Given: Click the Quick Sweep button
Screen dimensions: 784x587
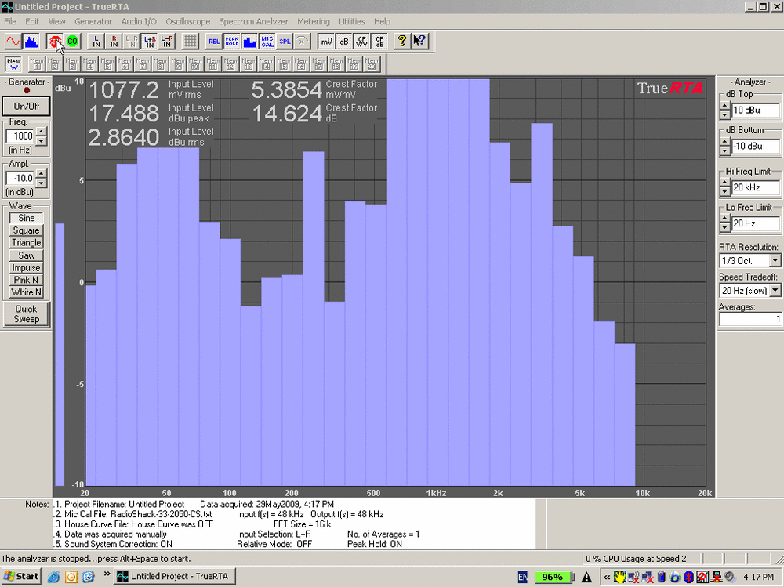Looking at the screenshot, I should click(26, 314).
